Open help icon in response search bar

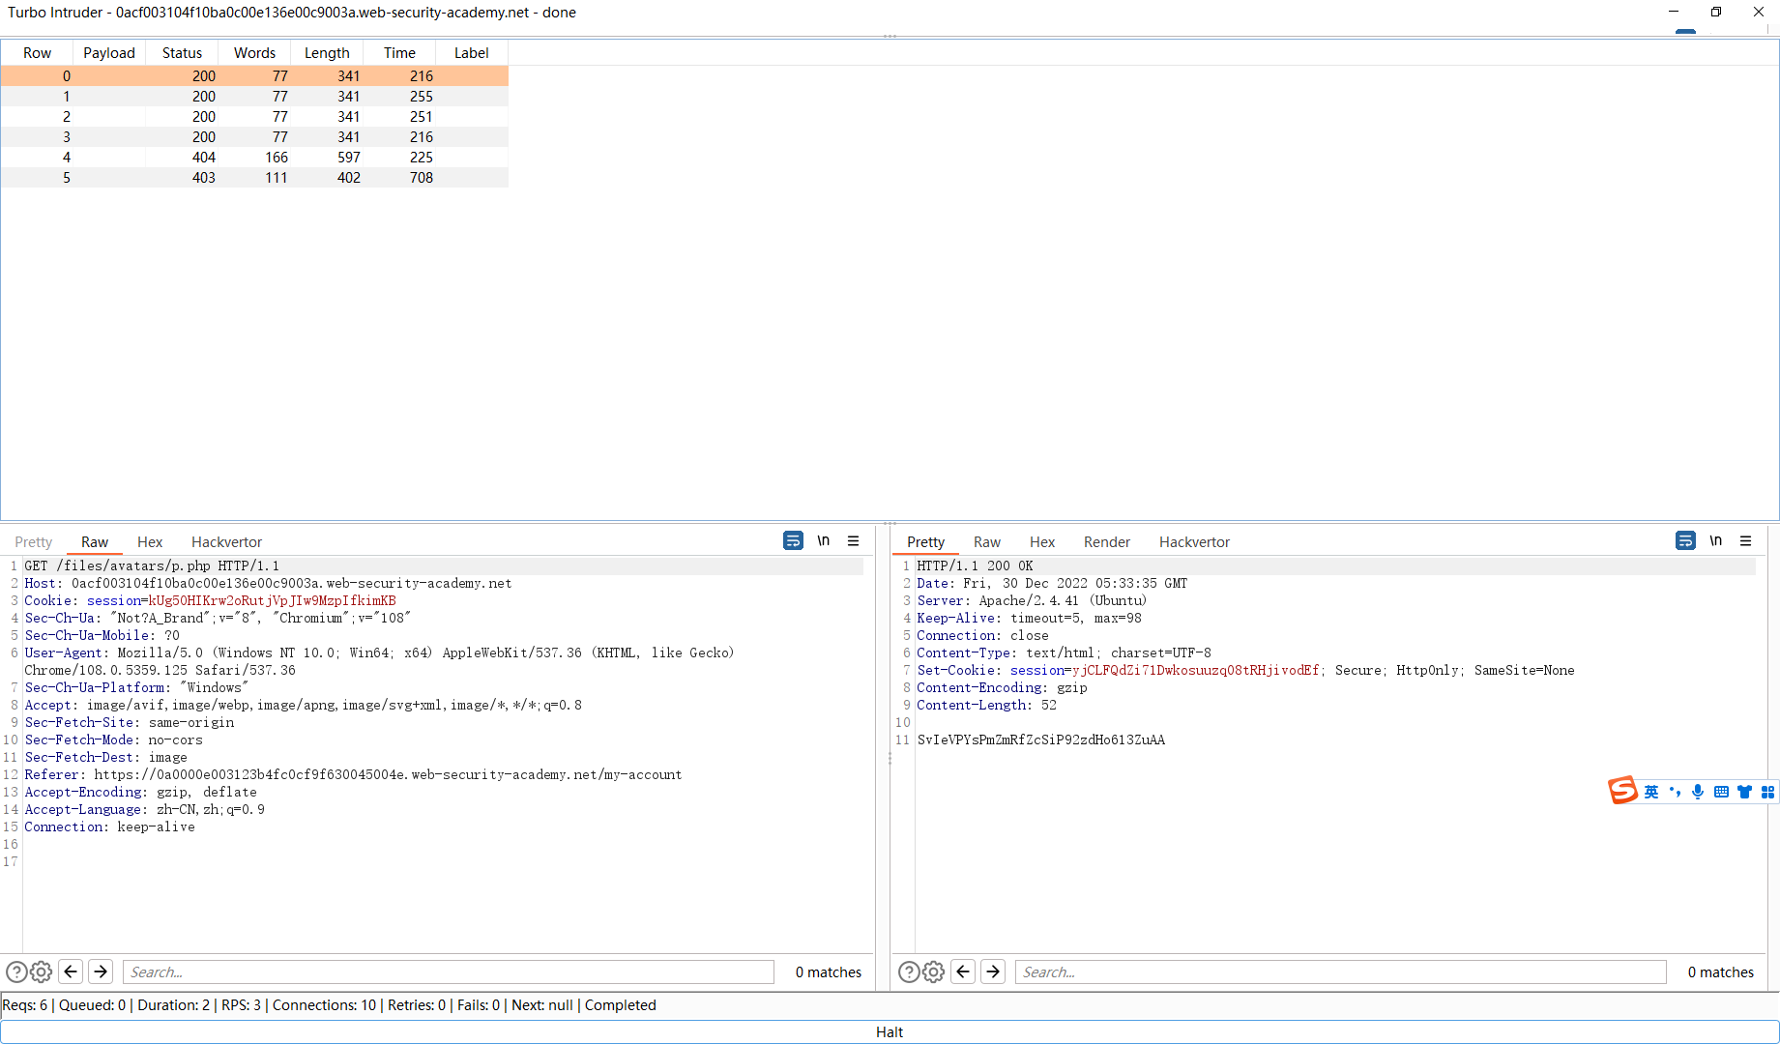point(909,971)
